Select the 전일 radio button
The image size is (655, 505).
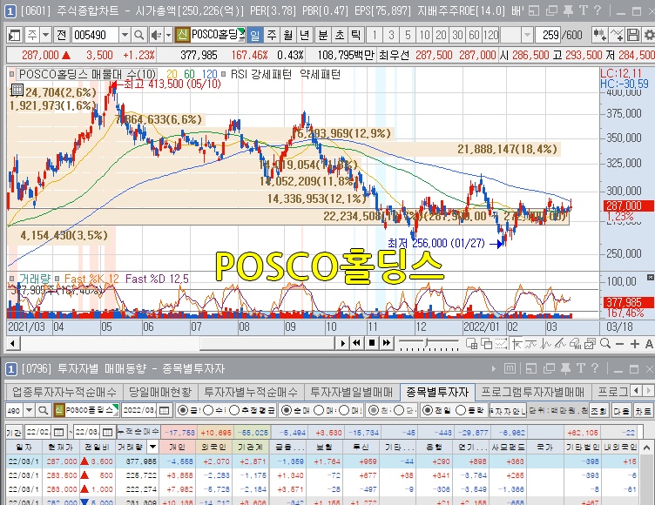tap(428, 411)
